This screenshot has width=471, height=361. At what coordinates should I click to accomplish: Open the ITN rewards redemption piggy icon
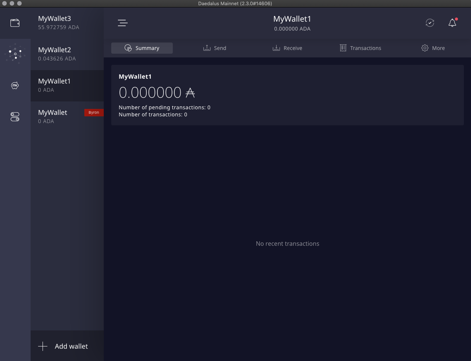15,85
